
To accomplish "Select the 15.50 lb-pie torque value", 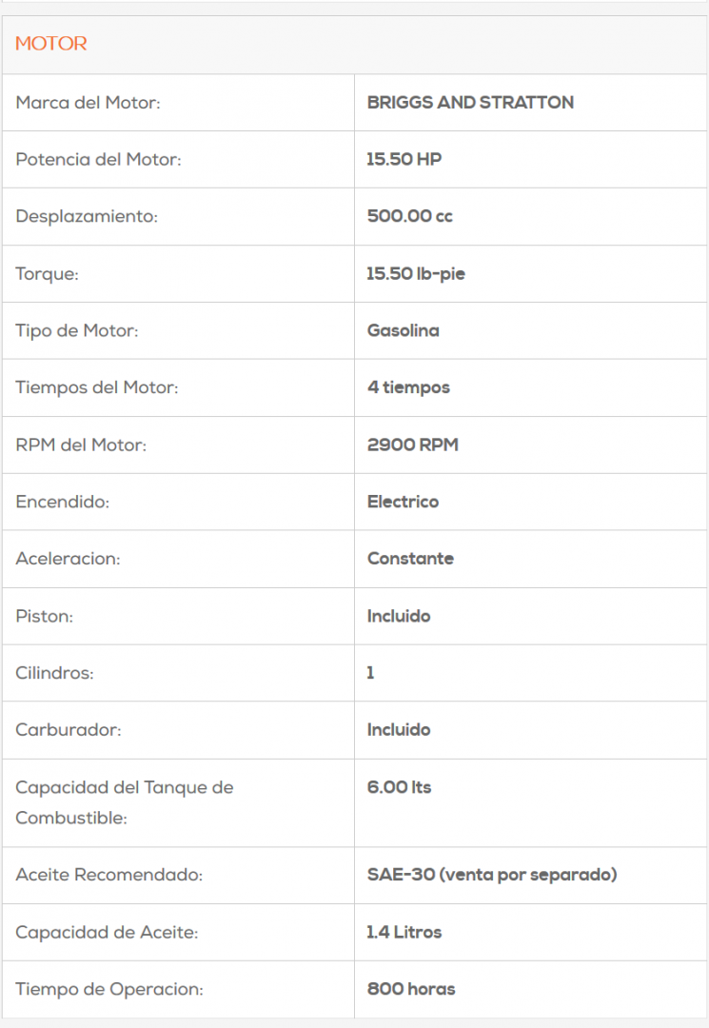I will (x=416, y=273).
